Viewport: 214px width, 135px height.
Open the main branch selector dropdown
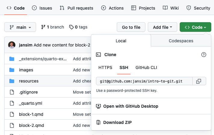click(x=20, y=27)
